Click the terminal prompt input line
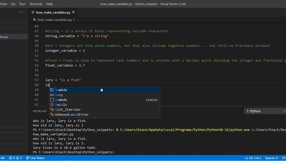Image resolution: width=286 pixels, height=161 pixels. pos(73,152)
